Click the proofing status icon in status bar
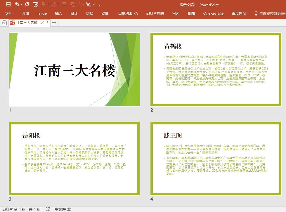The height and width of the screenshot is (212, 286). pyautogui.click(x=48, y=209)
